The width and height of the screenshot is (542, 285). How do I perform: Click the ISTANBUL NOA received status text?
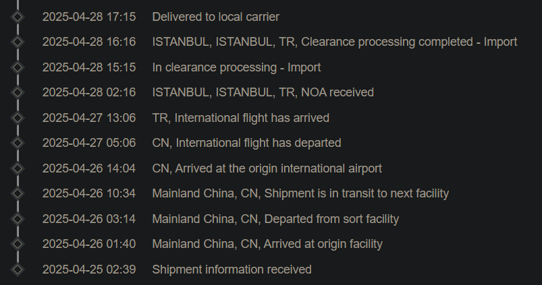pos(263,92)
